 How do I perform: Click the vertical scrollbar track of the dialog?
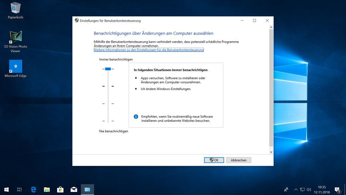click(x=271, y=88)
